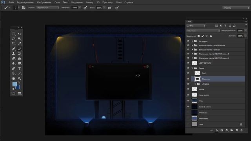
Task: Toggle lock transparent pixels
Action: tap(199, 36)
